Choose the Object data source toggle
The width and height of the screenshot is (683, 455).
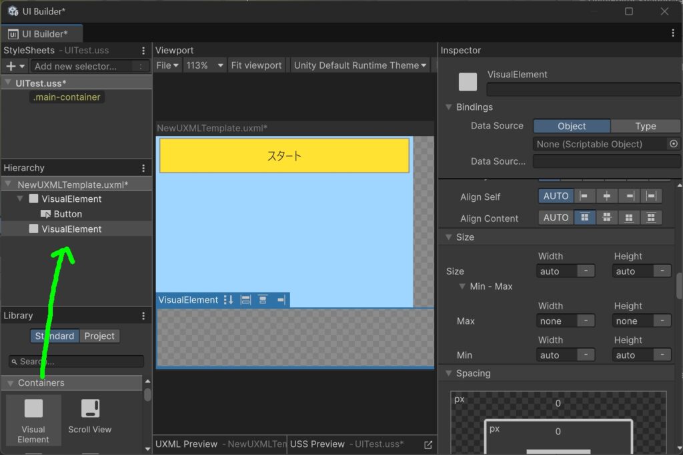click(x=572, y=126)
